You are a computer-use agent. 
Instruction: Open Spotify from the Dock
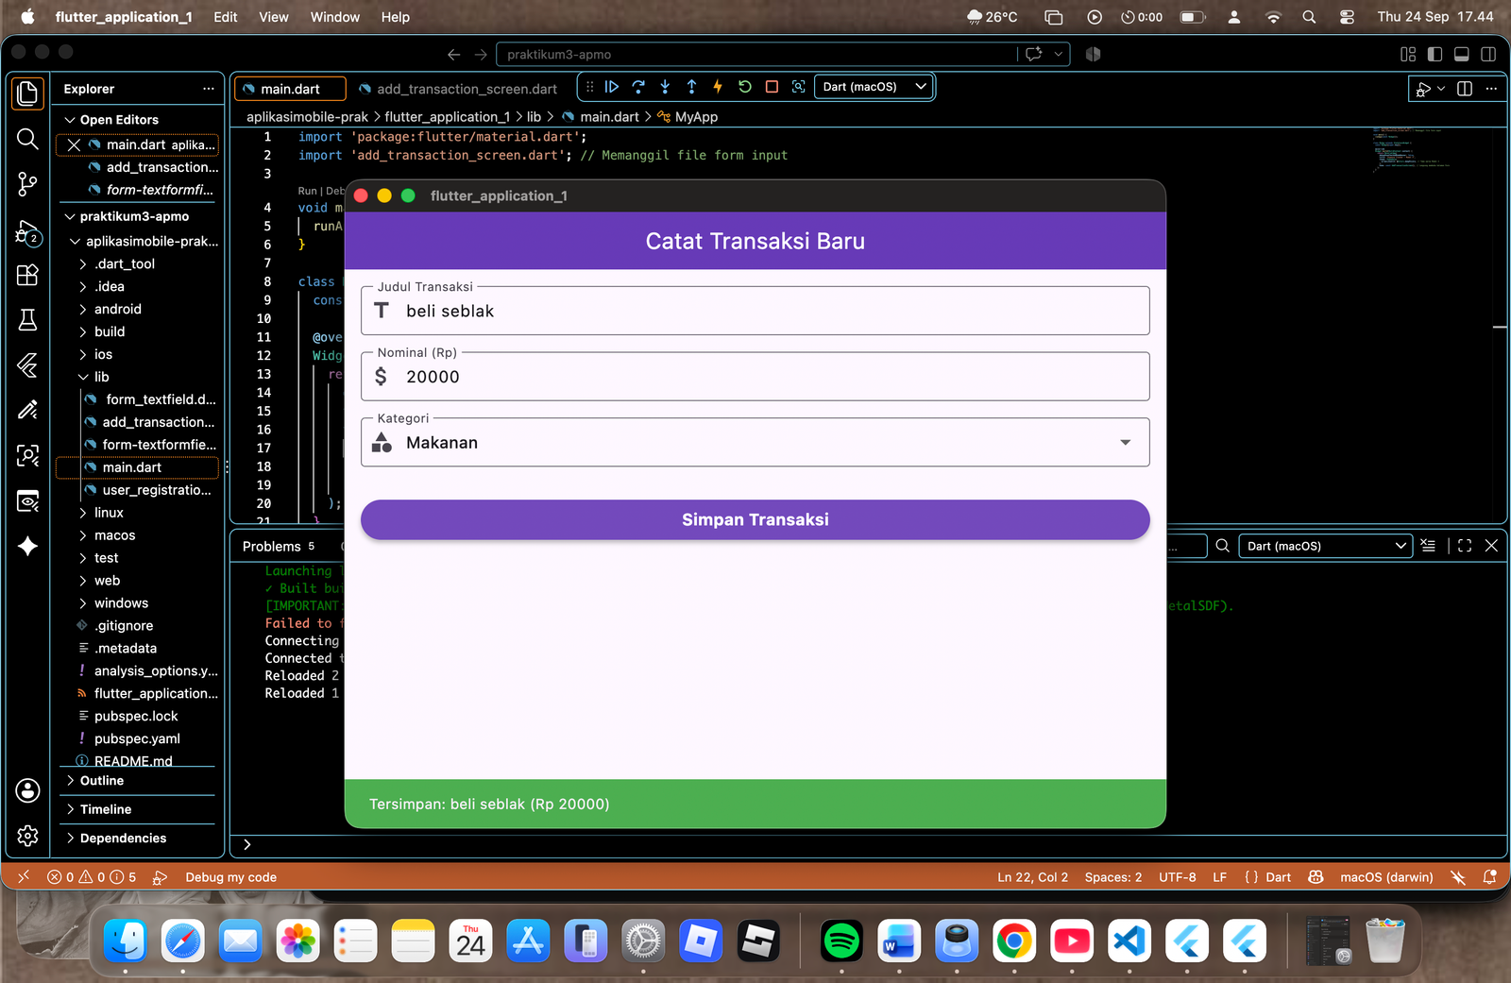click(x=841, y=941)
